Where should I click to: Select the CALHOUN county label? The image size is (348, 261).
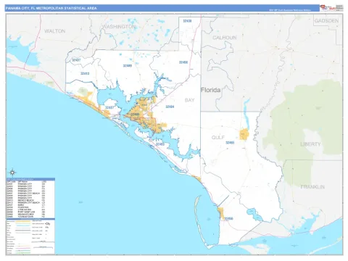(x=224, y=38)
